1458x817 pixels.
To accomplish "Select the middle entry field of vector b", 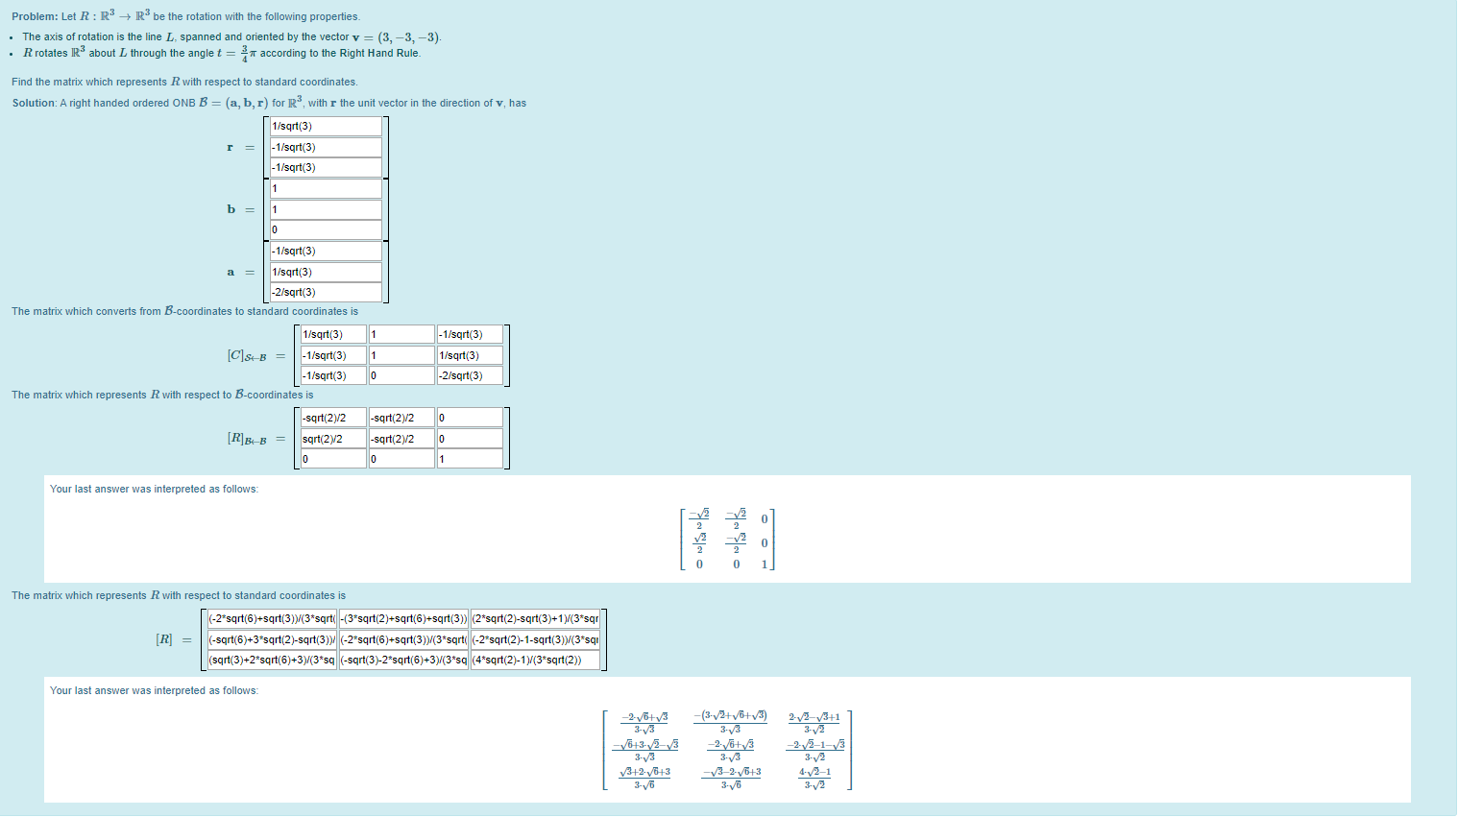I will tap(326, 209).
